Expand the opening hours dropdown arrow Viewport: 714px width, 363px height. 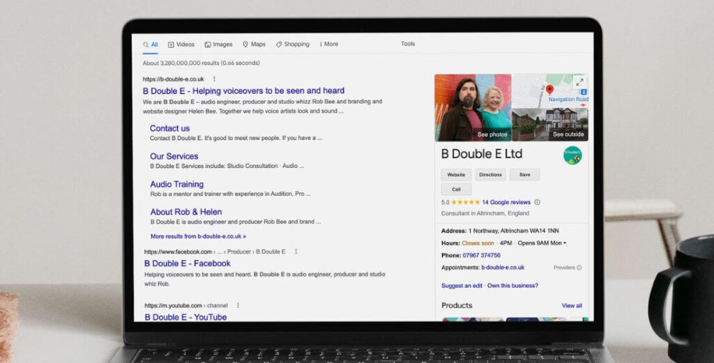click(565, 243)
